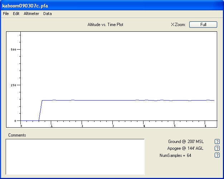224x179 pixels.
Task: Click inside the Comments text box
Action: tap(75, 157)
